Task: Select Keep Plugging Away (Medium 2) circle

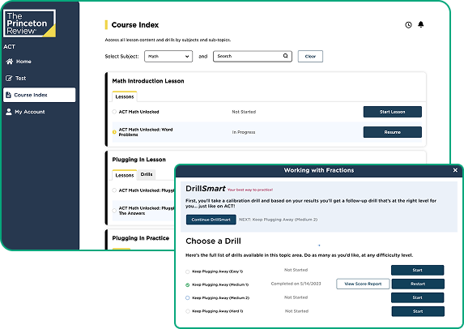Action: point(187,298)
